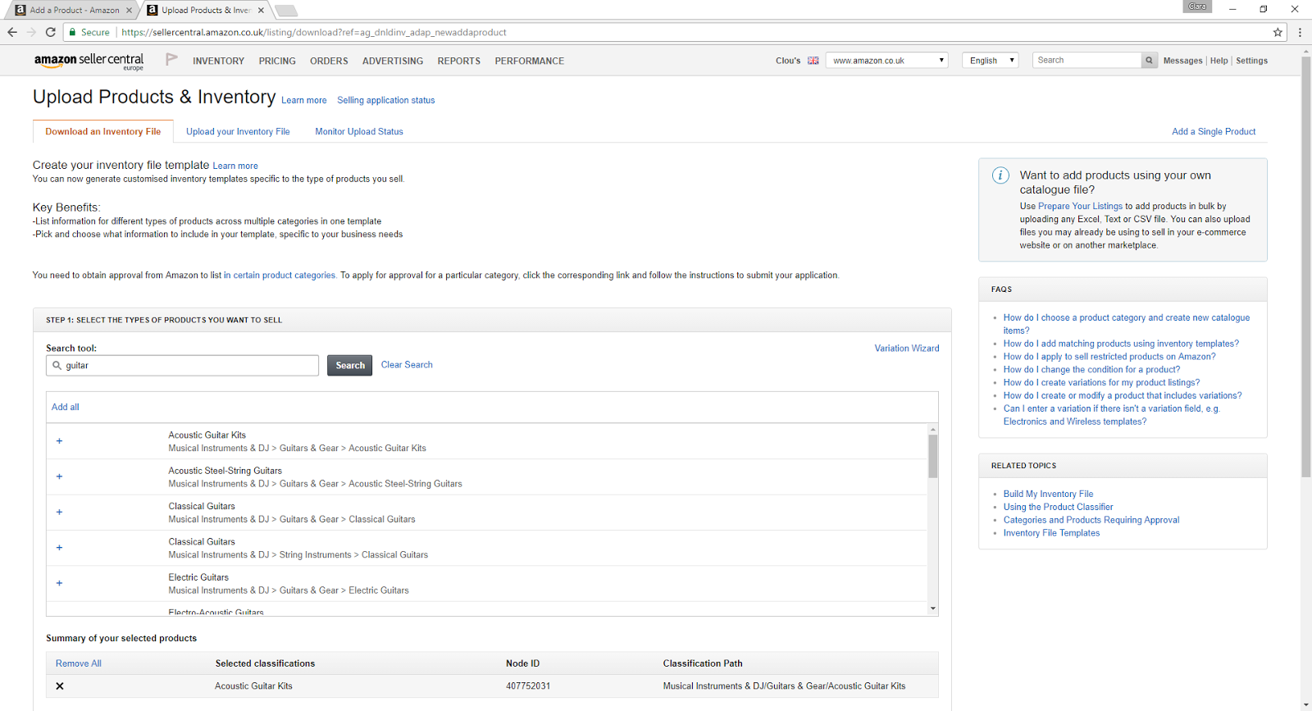Screen dimensions: 1312x711
Task: Click Learn more next to page title
Action: (x=304, y=100)
